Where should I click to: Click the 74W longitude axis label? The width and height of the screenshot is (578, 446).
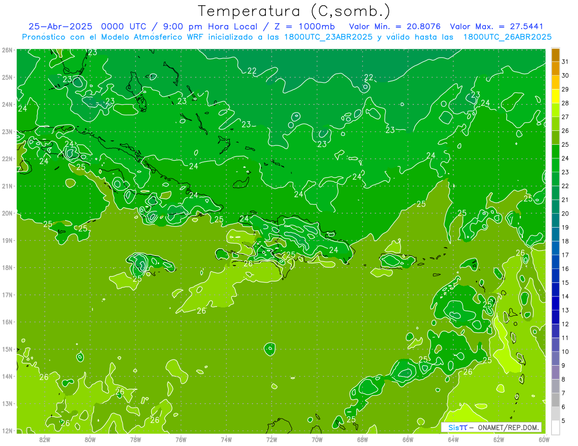point(226,439)
